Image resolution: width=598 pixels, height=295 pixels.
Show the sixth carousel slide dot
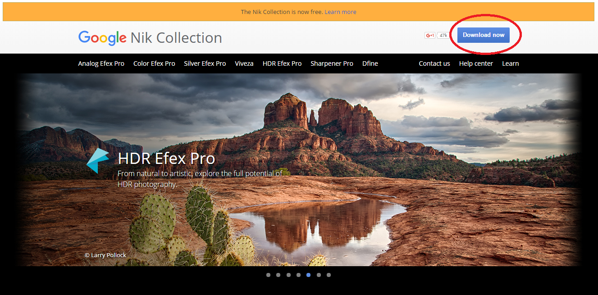pyautogui.click(x=319, y=275)
